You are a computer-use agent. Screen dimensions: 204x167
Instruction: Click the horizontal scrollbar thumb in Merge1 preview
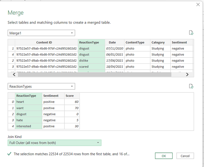click(95, 74)
